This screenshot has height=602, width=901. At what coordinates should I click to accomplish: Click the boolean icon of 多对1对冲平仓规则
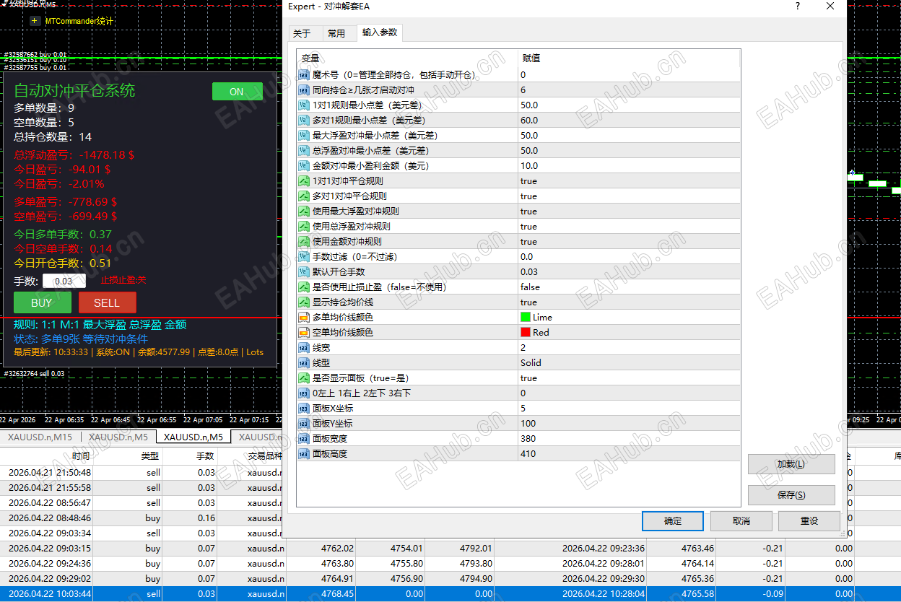click(x=304, y=196)
